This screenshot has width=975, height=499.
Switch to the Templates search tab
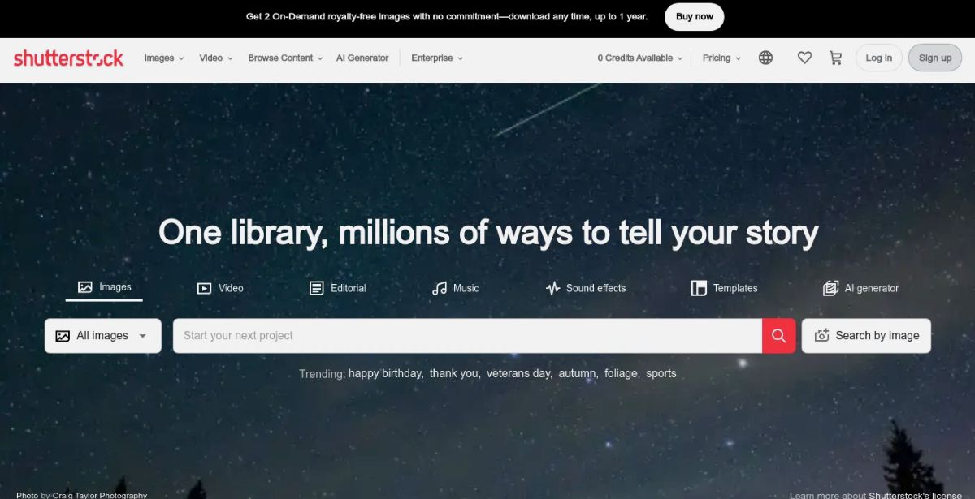coord(724,288)
